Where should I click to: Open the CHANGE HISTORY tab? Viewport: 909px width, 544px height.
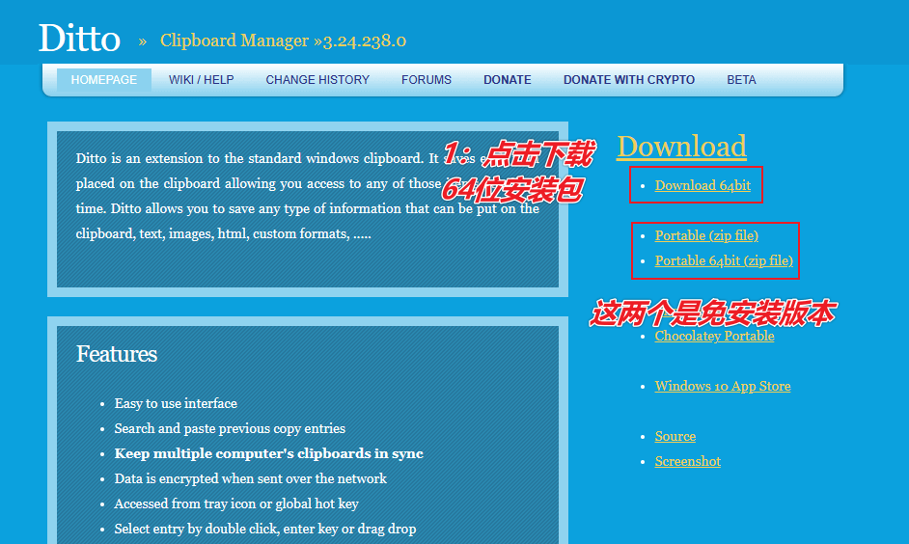(317, 80)
